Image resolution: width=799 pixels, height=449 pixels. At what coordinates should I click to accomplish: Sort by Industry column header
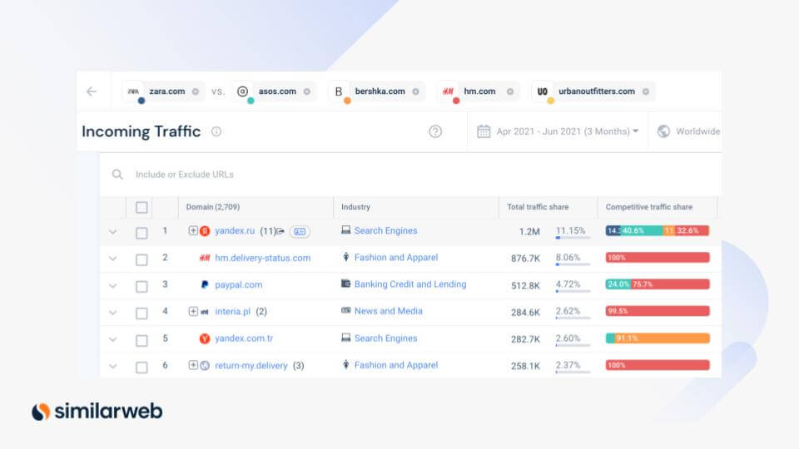tap(355, 207)
